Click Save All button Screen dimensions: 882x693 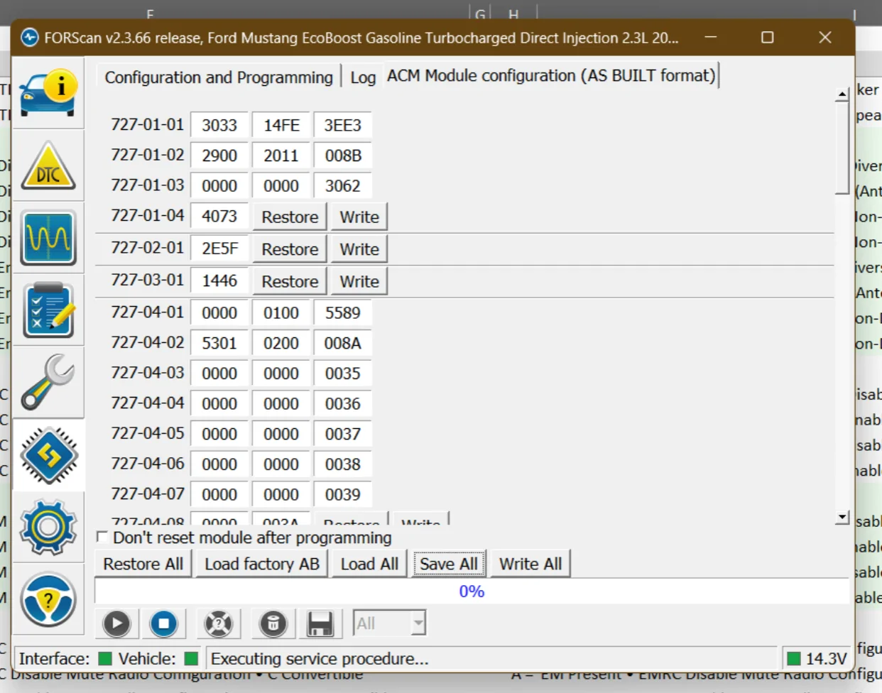[449, 564]
